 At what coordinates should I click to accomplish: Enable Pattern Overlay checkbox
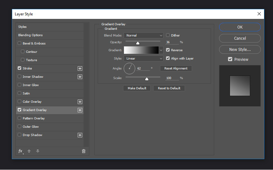coord(20,118)
